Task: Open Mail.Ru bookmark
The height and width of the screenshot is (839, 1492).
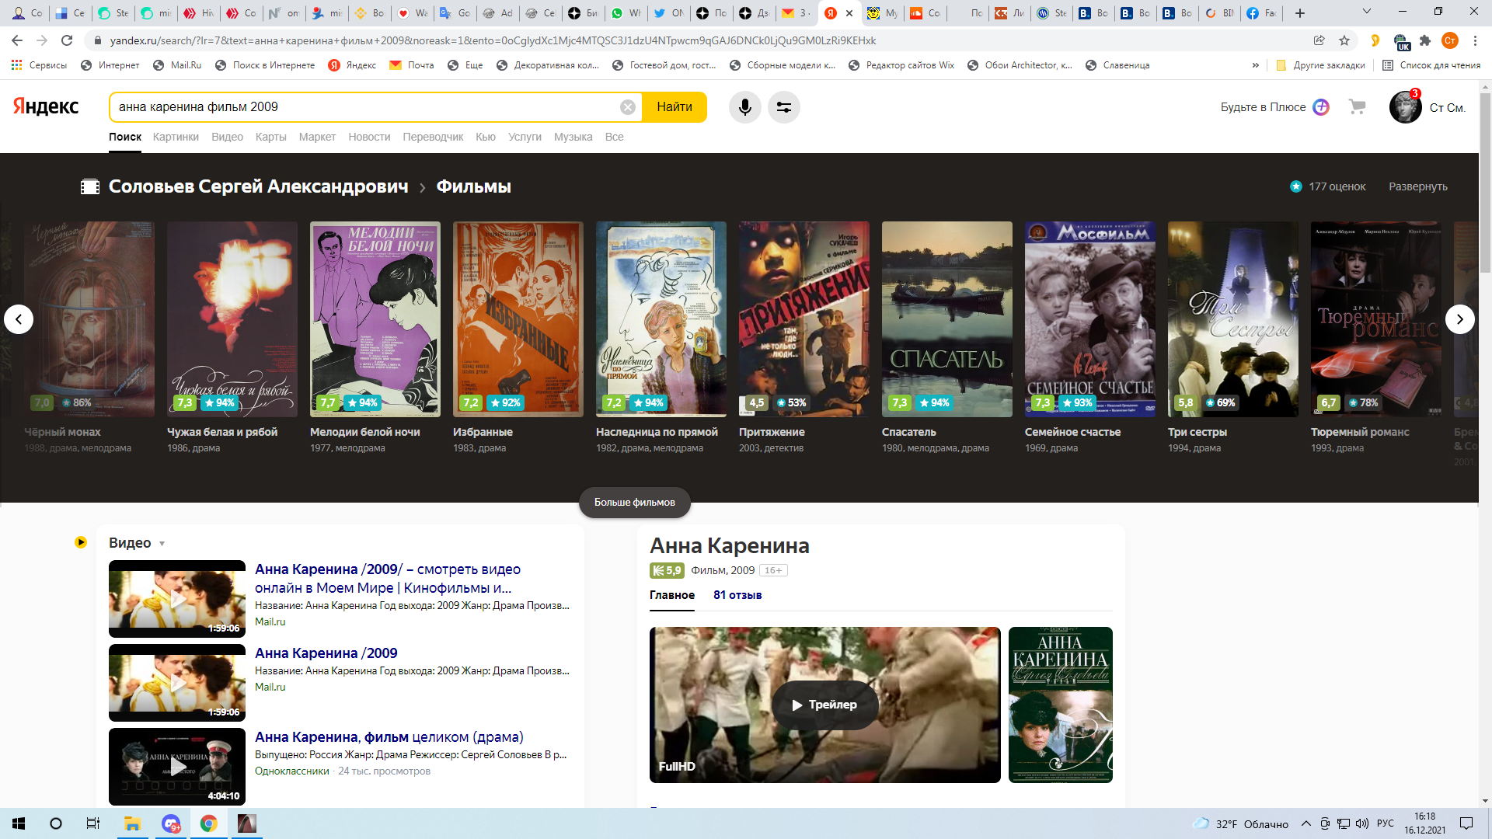Action: 177,65
